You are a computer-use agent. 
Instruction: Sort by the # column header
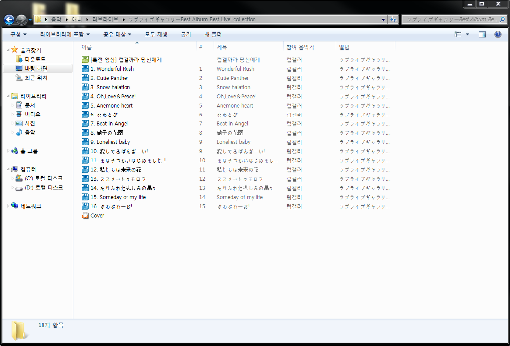tap(205, 47)
